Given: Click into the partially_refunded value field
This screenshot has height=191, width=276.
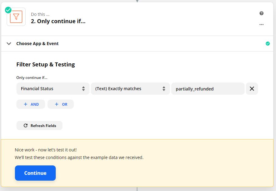Looking at the screenshot, I should (x=208, y=89).
